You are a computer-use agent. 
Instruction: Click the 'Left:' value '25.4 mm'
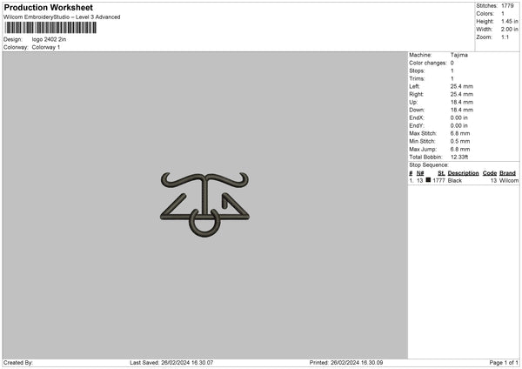click(x=462, y=86)
